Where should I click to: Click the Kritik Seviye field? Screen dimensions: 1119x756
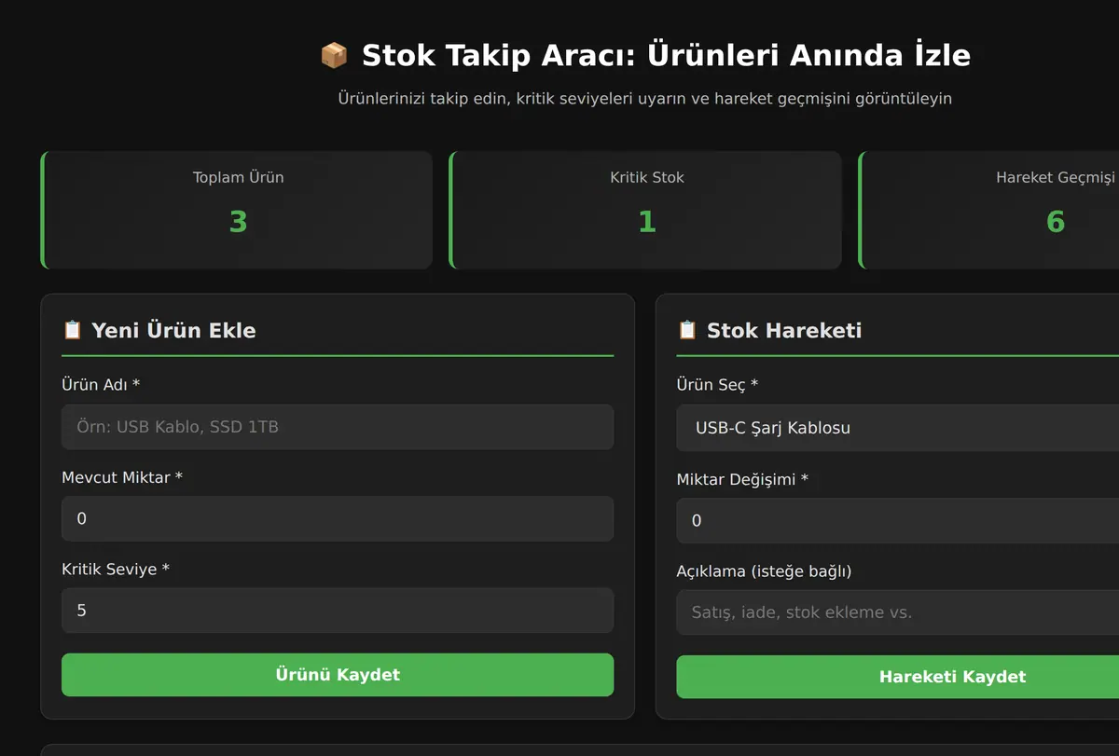[338, 611]
